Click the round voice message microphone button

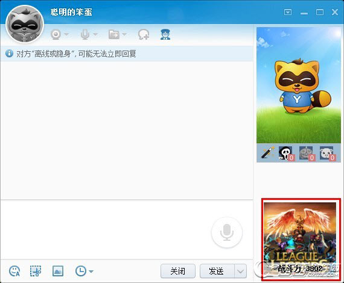(227, 232)
